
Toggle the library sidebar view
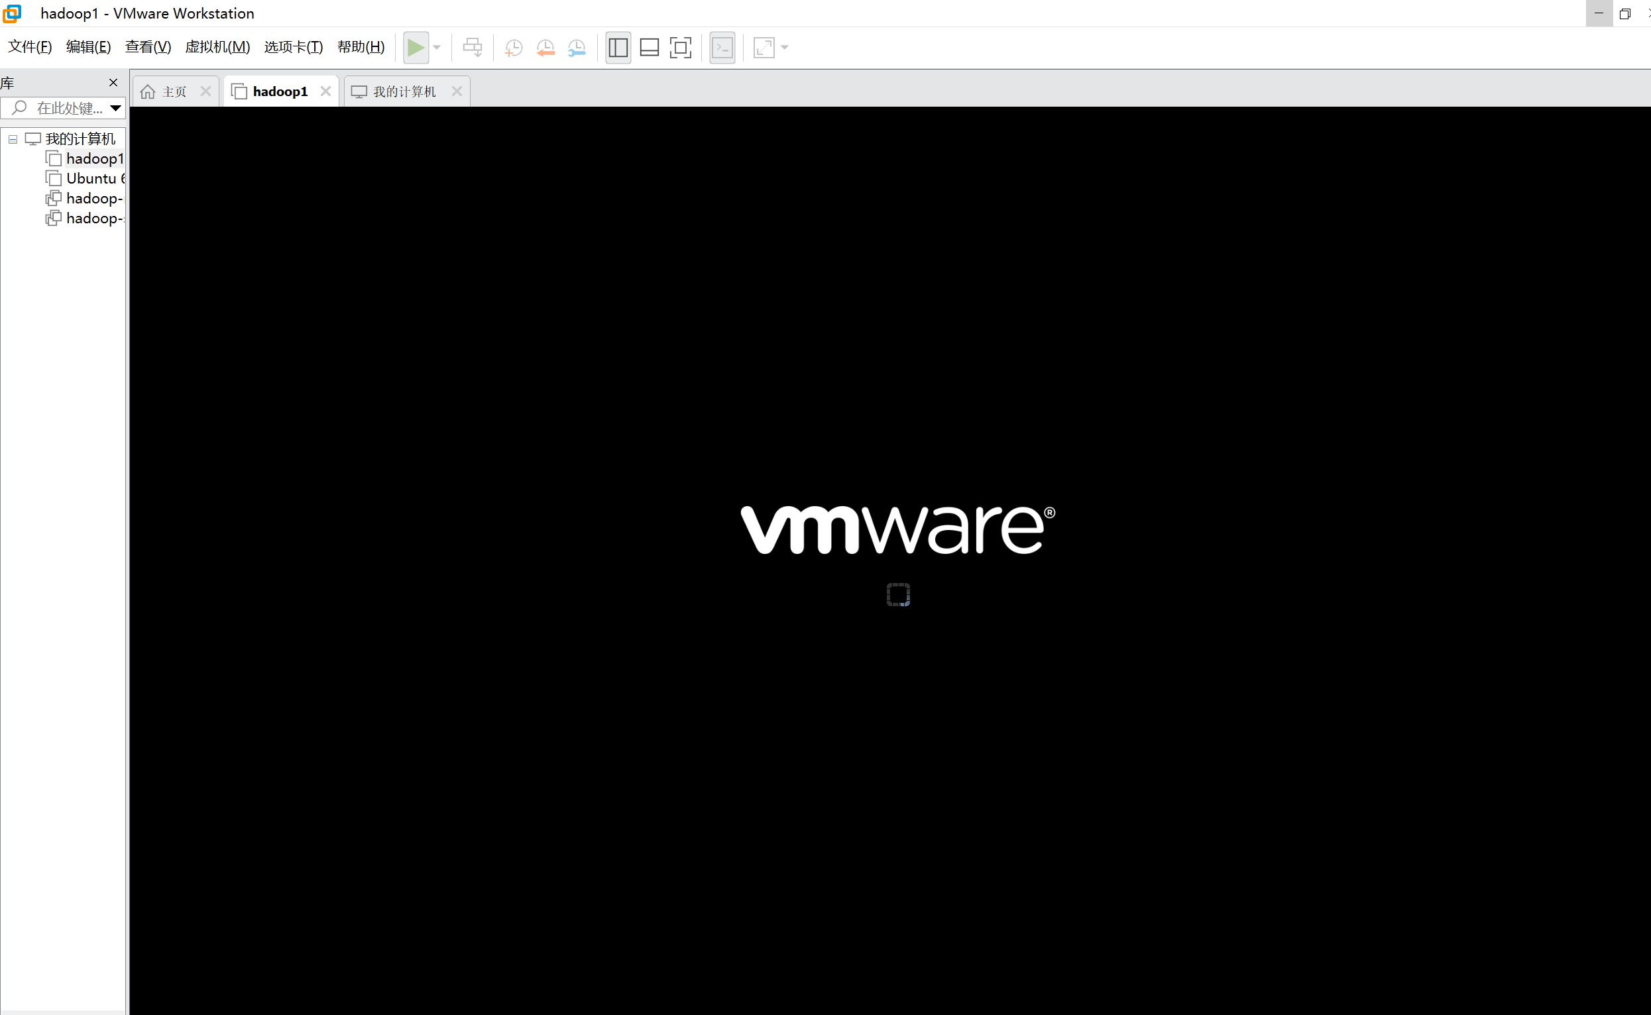[618, 48]
